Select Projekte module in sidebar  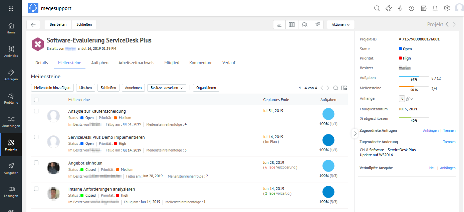[x=11, y=145]
